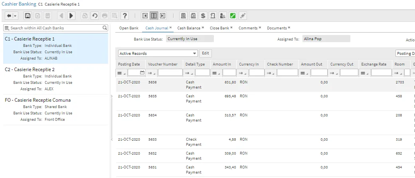Sort by Amount Out column header
Viewport: 415px width, 178px height.
312,64
